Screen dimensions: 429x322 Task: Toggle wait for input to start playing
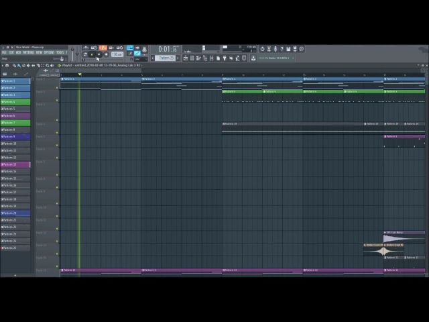click(x=94, y=48)
